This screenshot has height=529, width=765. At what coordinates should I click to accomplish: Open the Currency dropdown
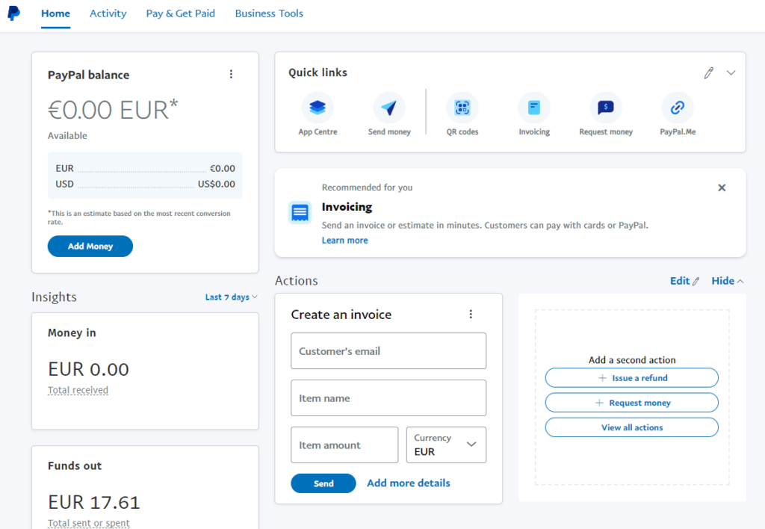coord(446,445)
